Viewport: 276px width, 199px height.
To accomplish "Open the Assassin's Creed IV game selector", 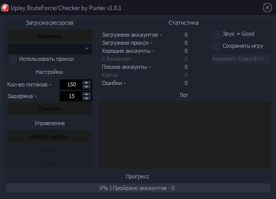I will tap(241, 59).
